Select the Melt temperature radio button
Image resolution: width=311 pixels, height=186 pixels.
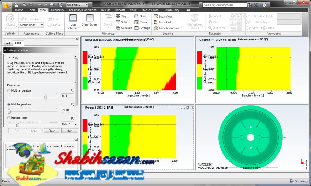(x=9, y=104)
